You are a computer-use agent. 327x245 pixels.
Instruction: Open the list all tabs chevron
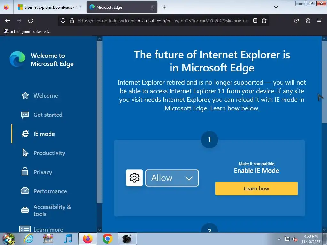(x=276, y=7)
